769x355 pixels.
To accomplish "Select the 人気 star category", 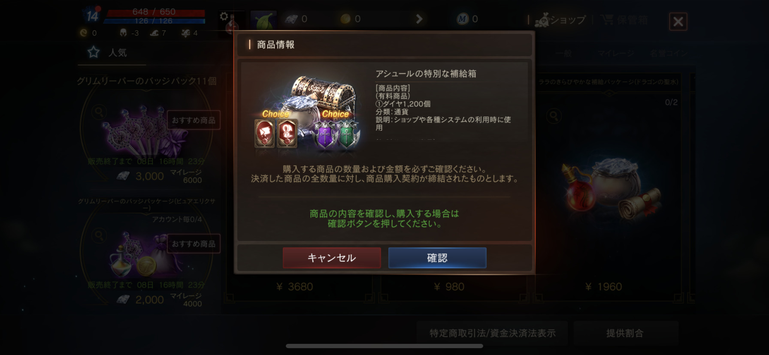I will point(107,52).
